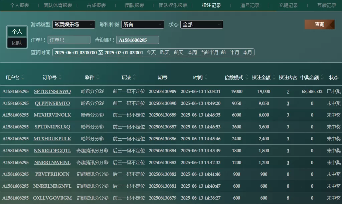Choose the 今天 quick date filter
The image size is (342, 204).
151,52
